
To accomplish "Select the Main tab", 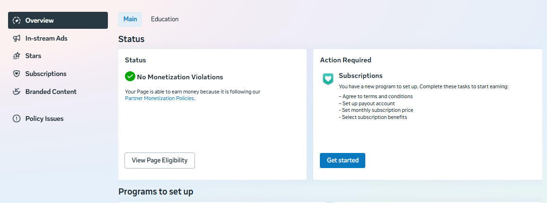I will point(130,19).
